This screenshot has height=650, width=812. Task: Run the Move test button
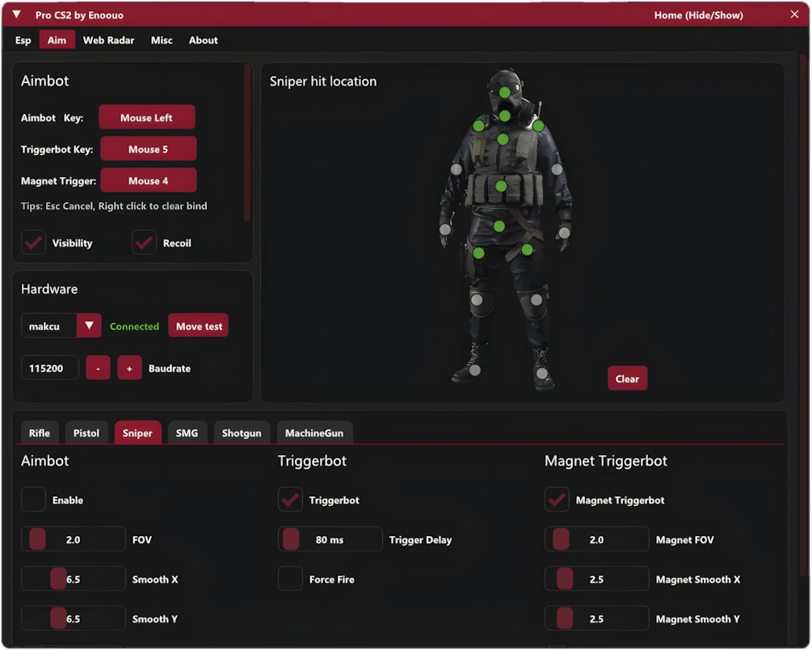(198, 326)
